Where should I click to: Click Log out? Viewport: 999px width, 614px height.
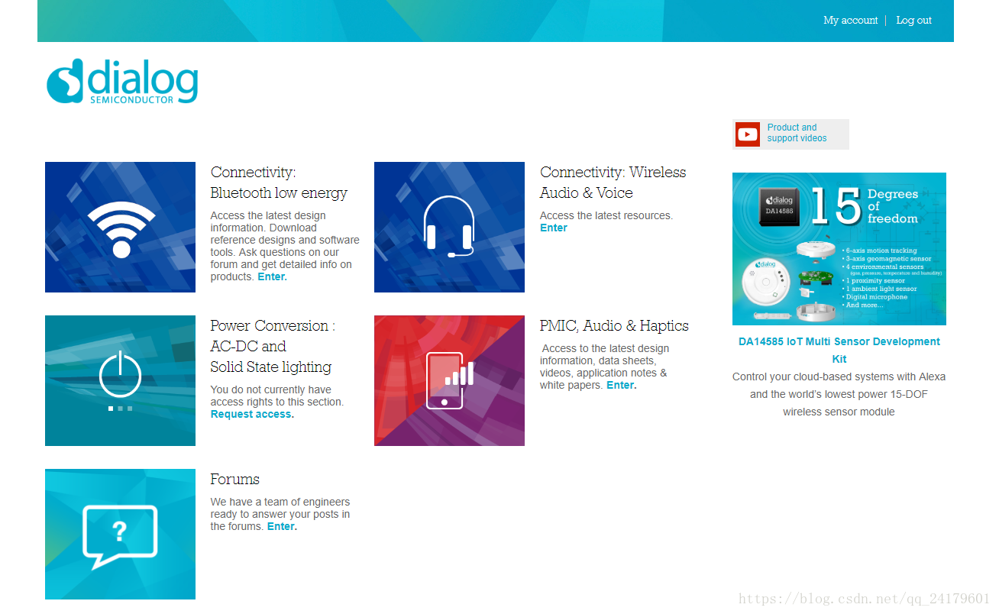point(913,21)
